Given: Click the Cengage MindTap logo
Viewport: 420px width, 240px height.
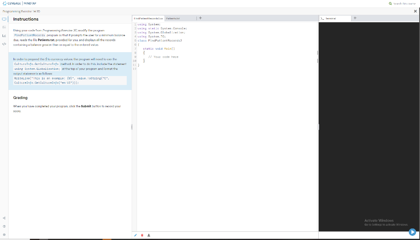Looking at the screenshot, I should pyautogui.click(x=19, y=3).
